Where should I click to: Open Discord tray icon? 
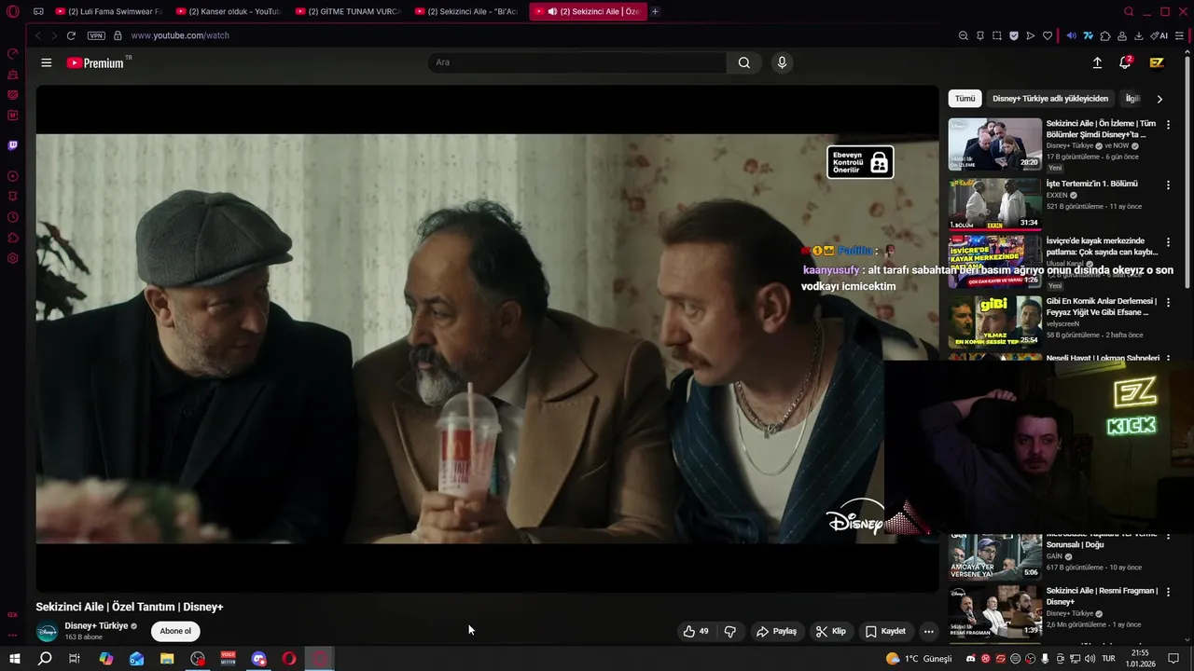click(971, 659)
